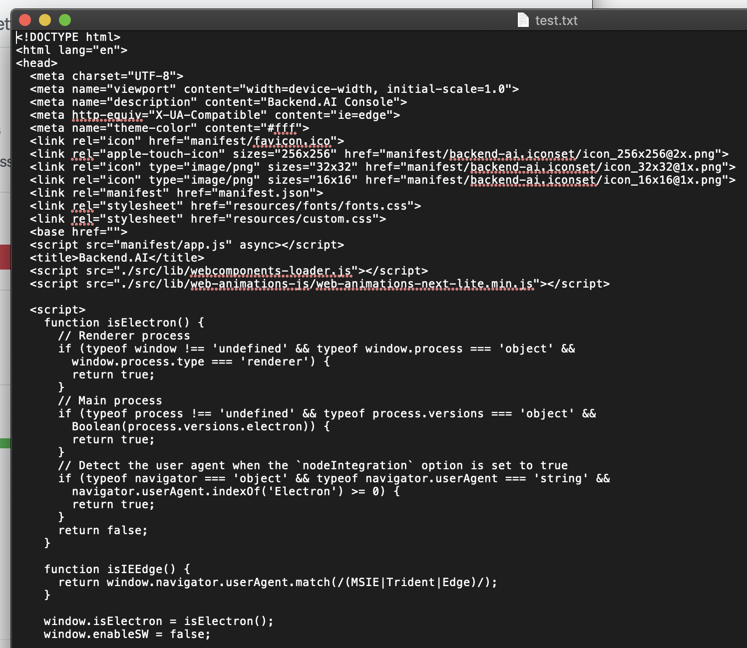Click the return false statement in isElectron

[102, 530]
